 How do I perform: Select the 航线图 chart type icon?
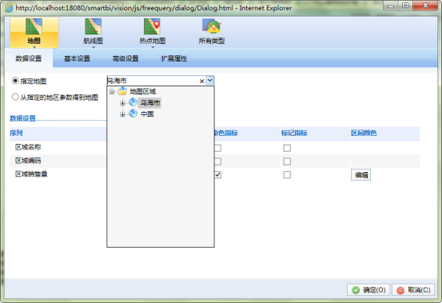[x=94, y=26]
